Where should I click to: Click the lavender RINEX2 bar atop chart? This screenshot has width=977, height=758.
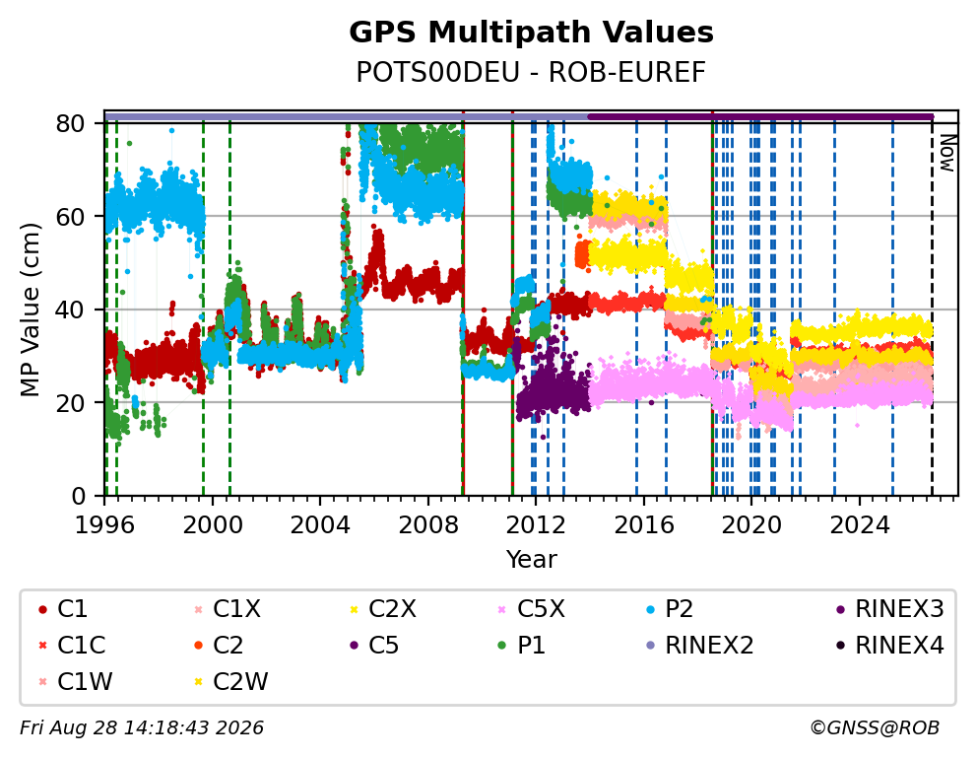346,116
